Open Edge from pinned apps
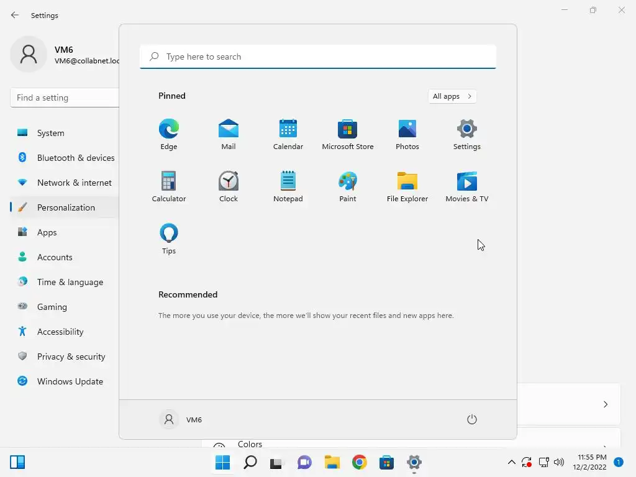This screenshot has height=477, width=636. tap(169, 135)
